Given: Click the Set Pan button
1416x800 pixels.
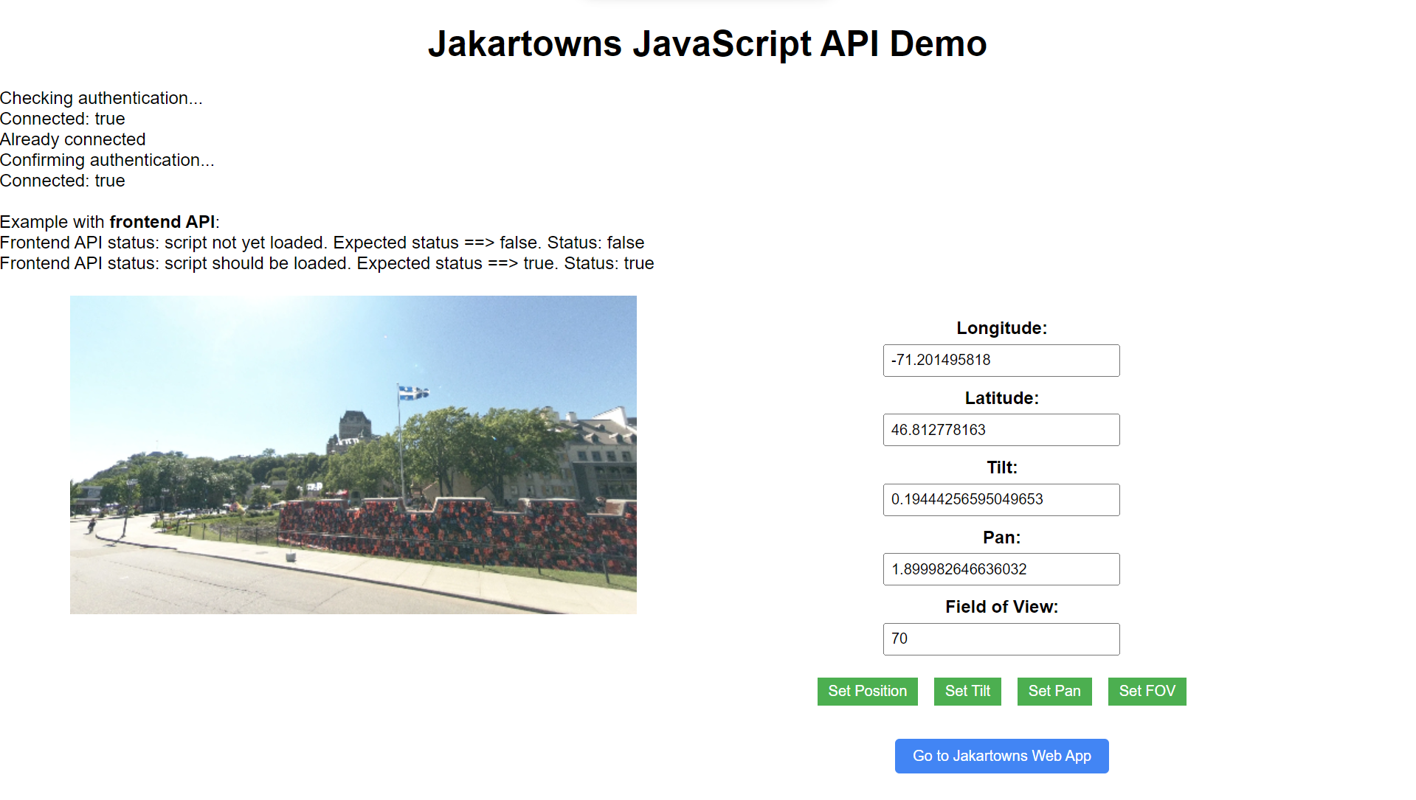Looking at the screenshot, I should click(1054, 691).
